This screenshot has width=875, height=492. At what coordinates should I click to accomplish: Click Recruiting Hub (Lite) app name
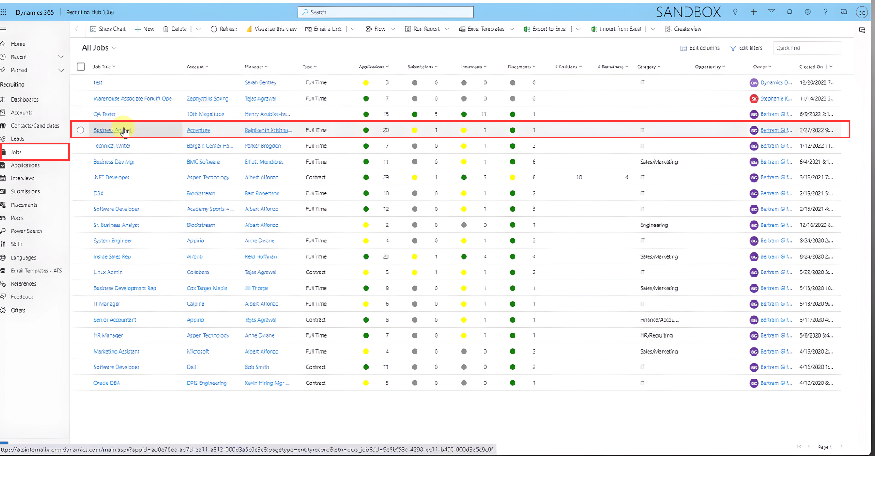(90, 12)
